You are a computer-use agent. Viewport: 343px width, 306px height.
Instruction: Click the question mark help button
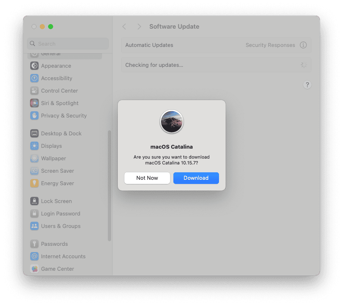click(307, 85)
